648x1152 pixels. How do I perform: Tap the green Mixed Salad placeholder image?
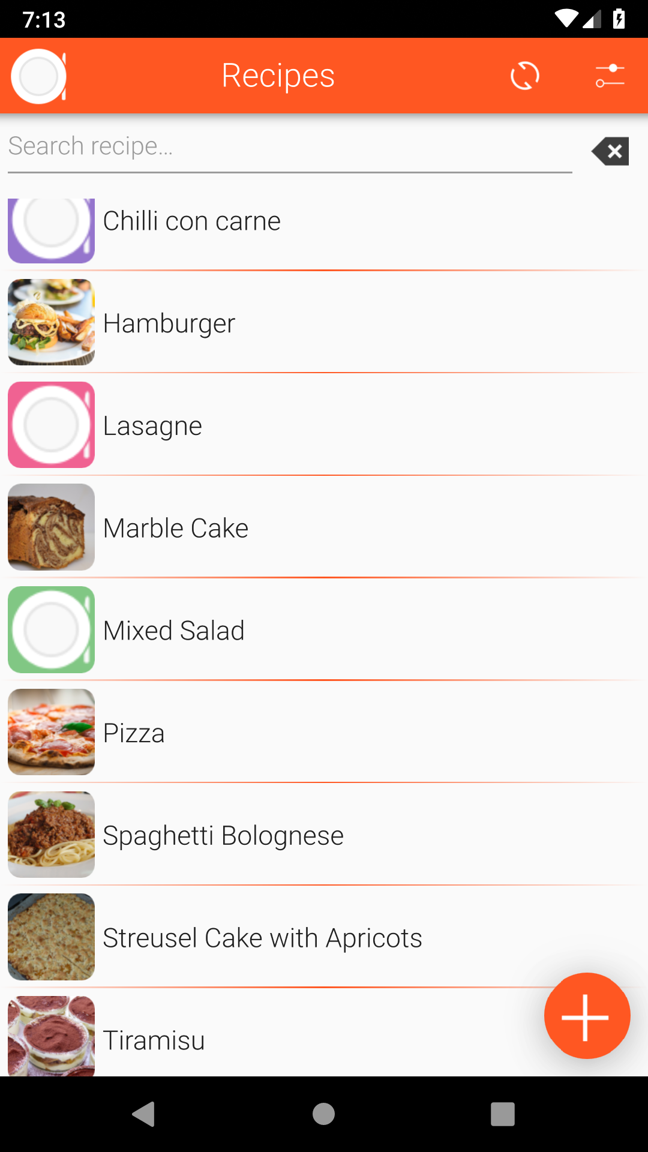tap(52, 630)
